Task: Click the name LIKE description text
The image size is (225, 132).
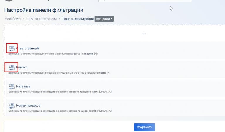Action: click(x=60, y=92)
